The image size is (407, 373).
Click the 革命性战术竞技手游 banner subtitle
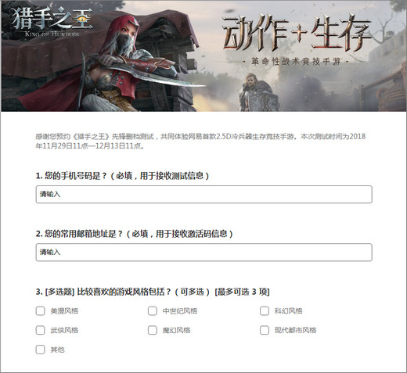296,62
